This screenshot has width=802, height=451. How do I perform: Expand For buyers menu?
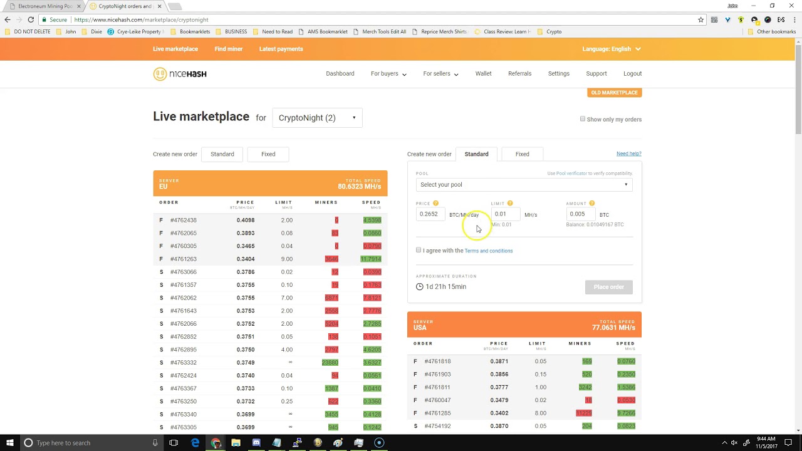(388, 74)
